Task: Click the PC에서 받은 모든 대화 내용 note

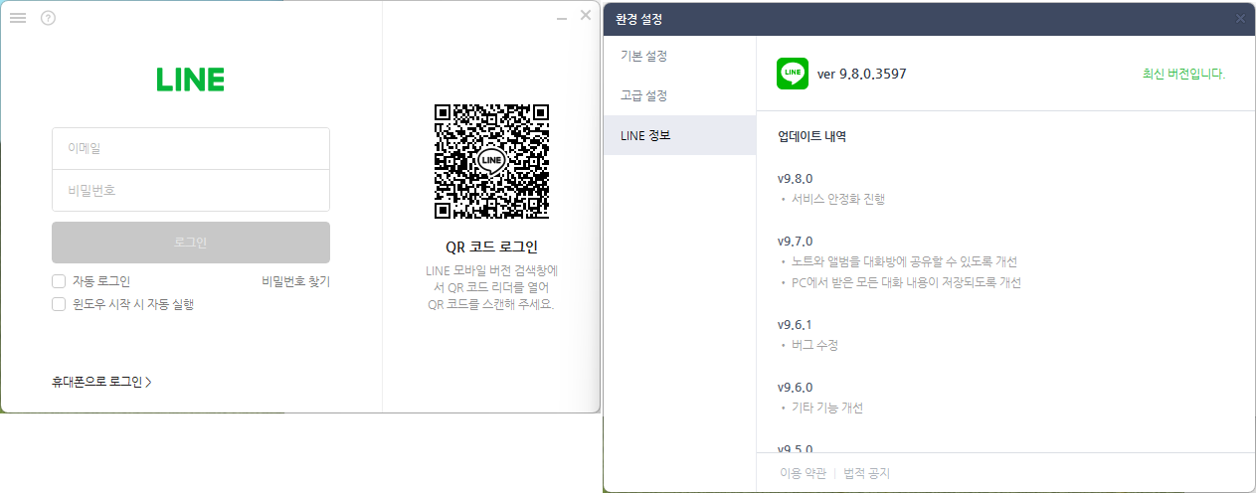Action: [x=906, y=282]
